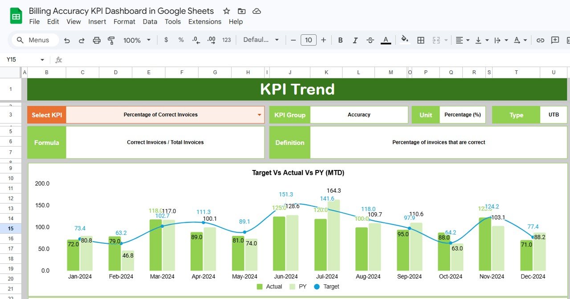Click the Borders icon

(x=420, y=40)
